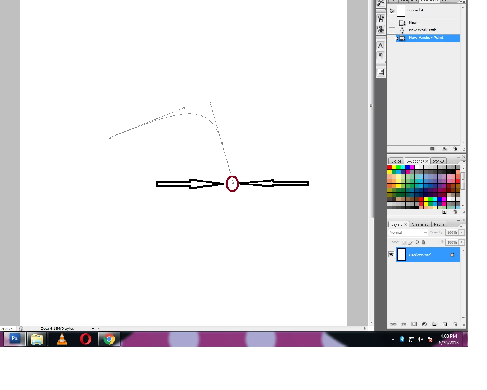The image size is (487, 390).
Task: Click the network tray icon
Action: (411, 339)
